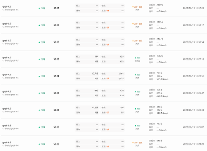207x151 pixels.
Task: Click the cache chip in the 11,228 input row
Action: (87, 112)
